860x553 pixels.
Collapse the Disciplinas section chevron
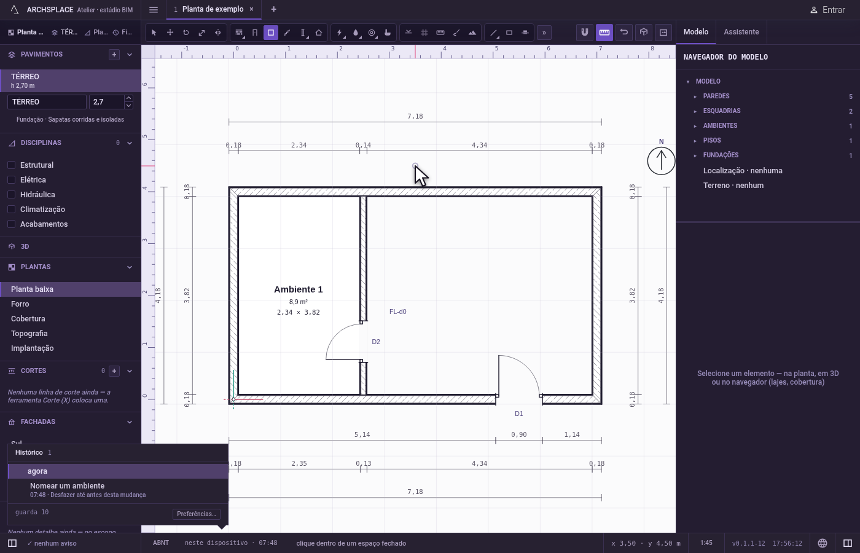click(x=130, y=143)
